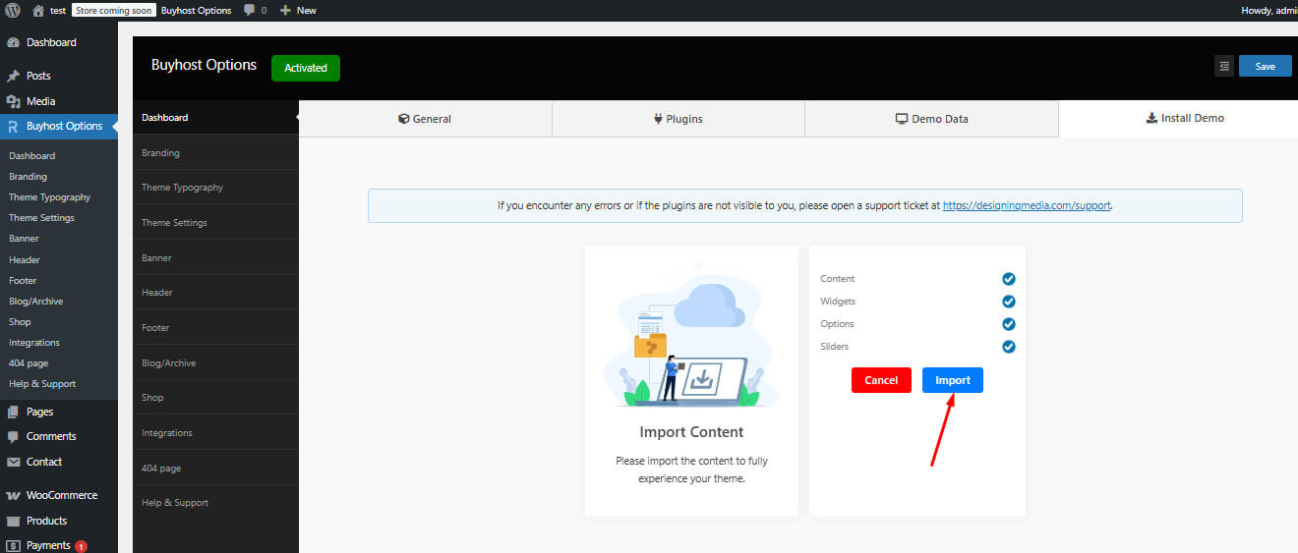The width and height of the screenshot is (1298, 553).
Task: Open Dashboard under Buyhost Options submenu
Action: pyautogui.click(x=31, y=156)
